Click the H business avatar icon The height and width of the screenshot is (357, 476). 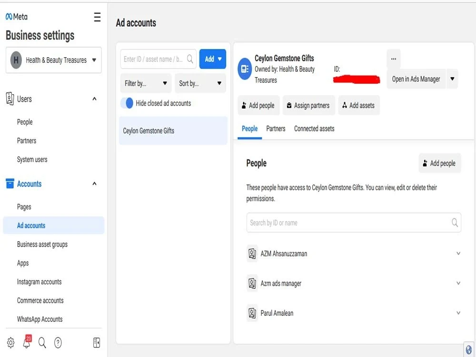tap(16, 60)
